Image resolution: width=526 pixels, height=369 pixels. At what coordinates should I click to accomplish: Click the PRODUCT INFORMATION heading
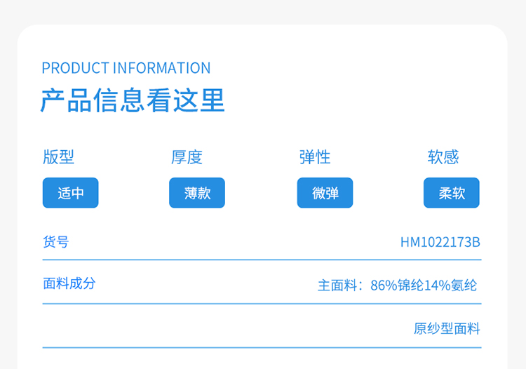126,68
